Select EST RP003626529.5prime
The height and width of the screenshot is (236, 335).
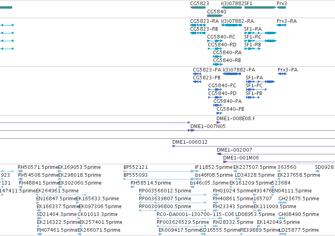pos(183,222)
